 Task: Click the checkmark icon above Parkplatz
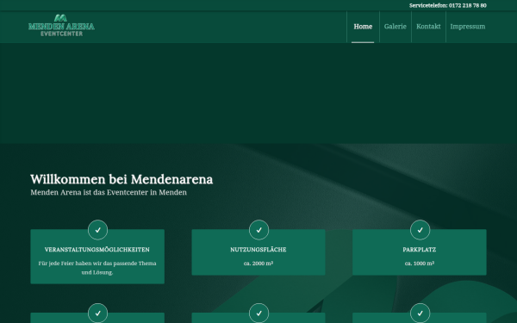click(x=420, y=230)
